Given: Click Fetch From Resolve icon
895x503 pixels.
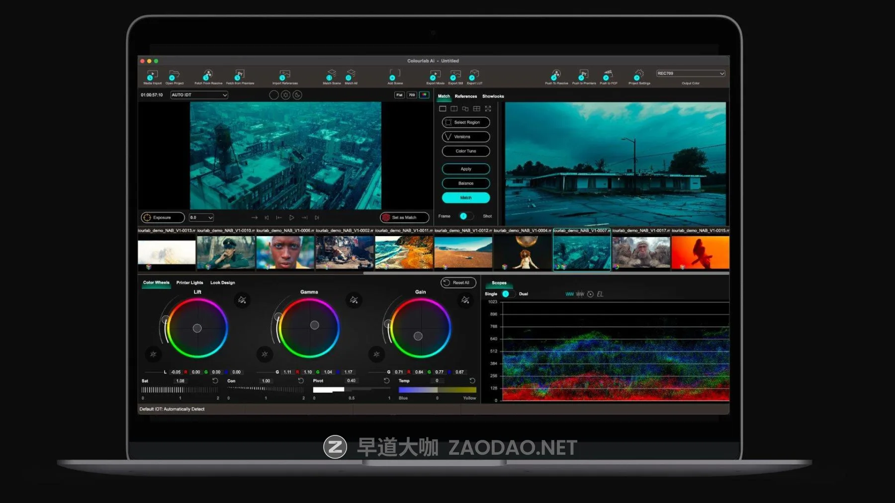Looking at the screenshot, I should point(208,75).
